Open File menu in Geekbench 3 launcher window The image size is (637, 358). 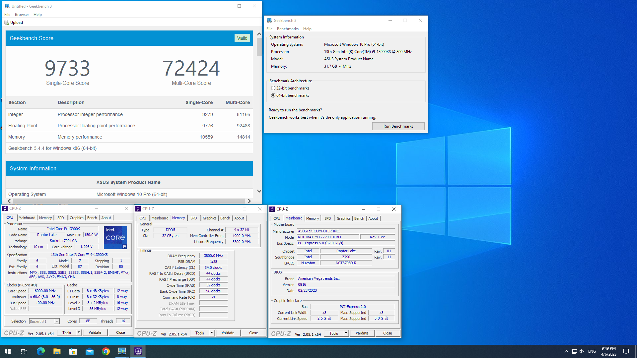pos(269,29)
